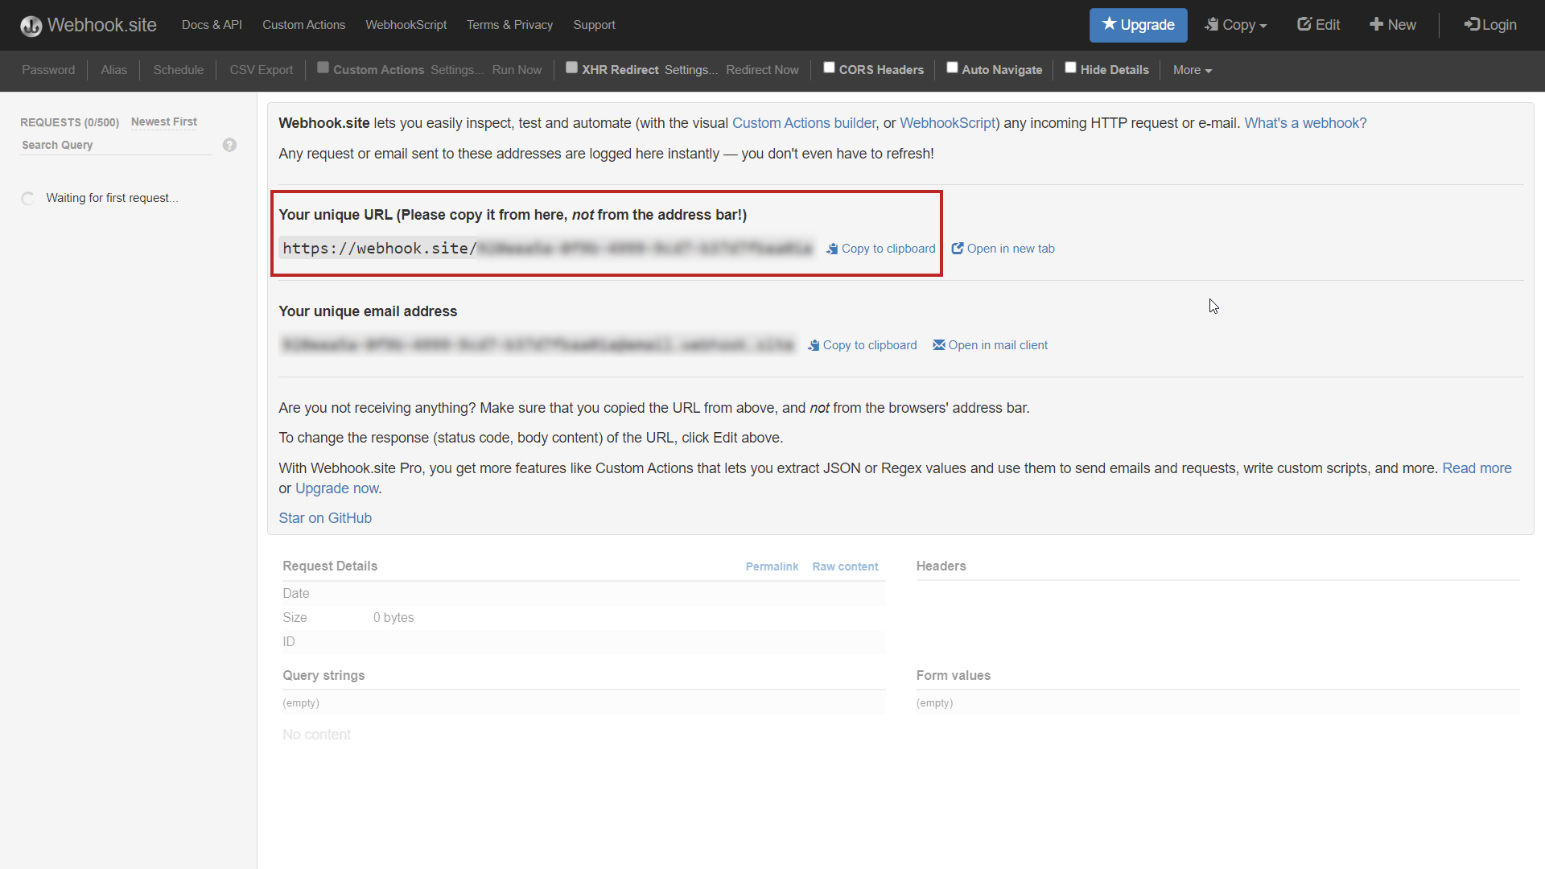Click the clipboard icon next to the email address
Image resolution: width=1545 pixels, height=869 pixels.
pos(814,345)
